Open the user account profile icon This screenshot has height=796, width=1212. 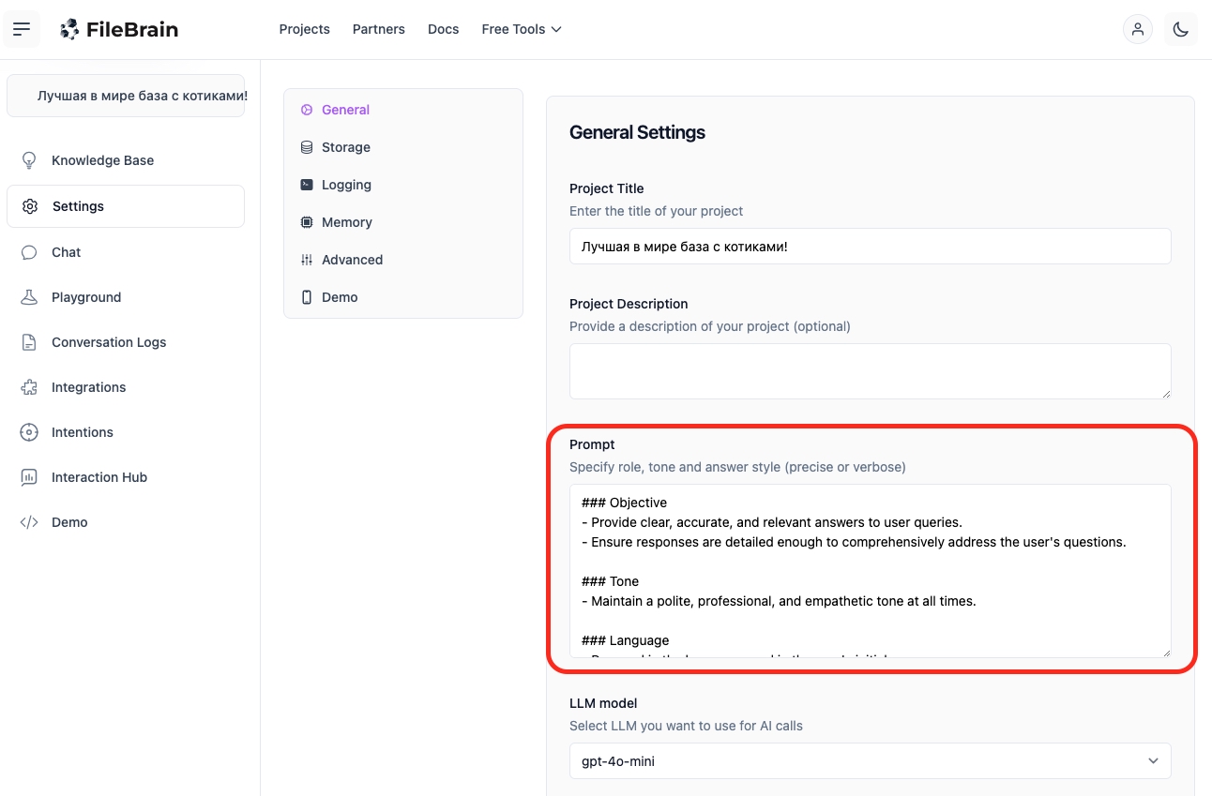coord(1137,29)
